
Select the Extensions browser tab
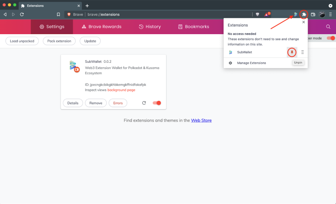point(50,6)
